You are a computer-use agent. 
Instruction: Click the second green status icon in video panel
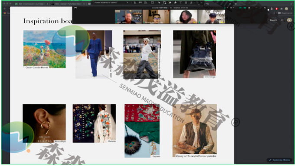tap(244, 8)
